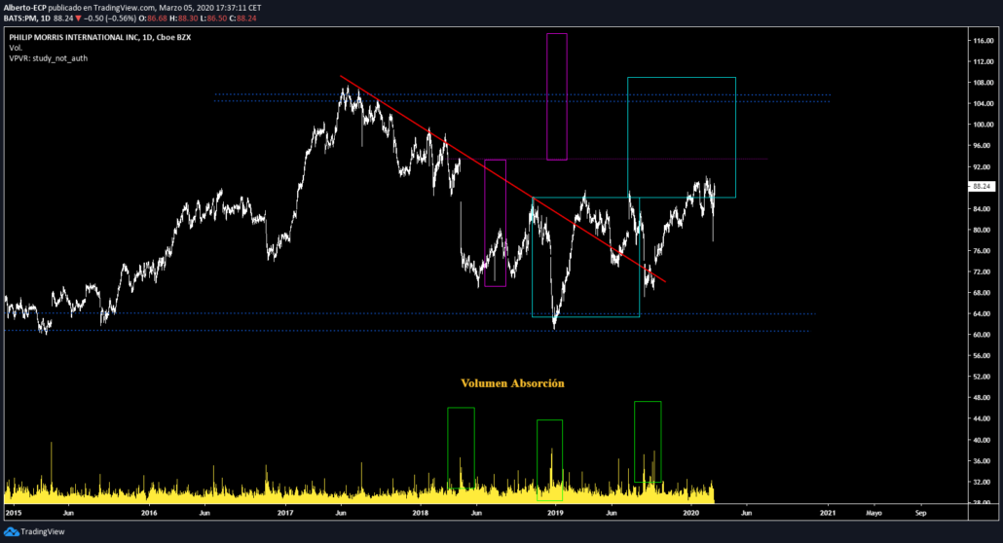Click the 92.00 price axis label
Screen dimensions: 1003x543
(x=984, y=167)
